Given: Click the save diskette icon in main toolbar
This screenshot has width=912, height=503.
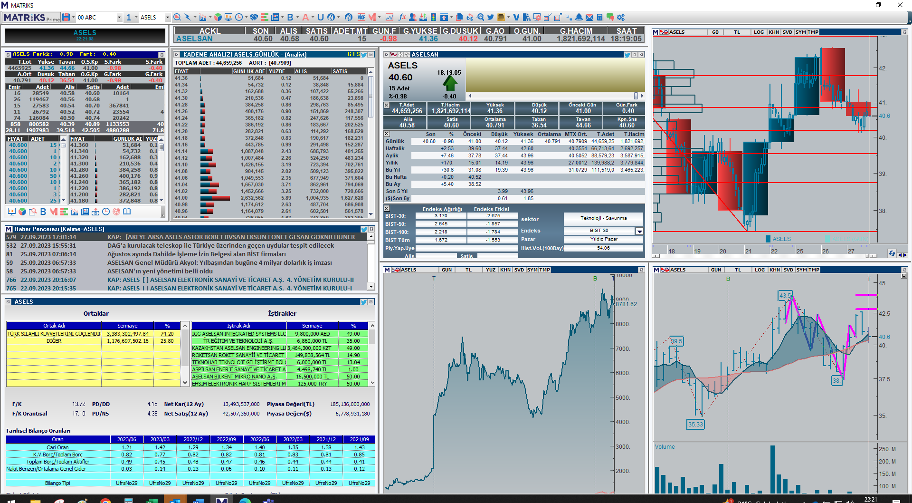Looking at the screenshot, I should coord(66,17).
